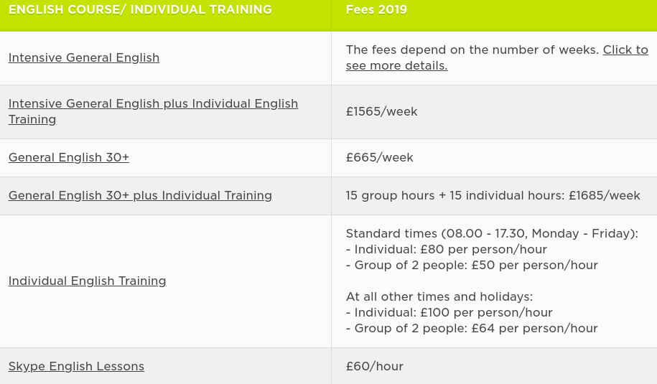Click the 'Standard times (08.00 - 17.30)' line
Image resolution: width=657 pixels, height=384 pixels.
tap(492, 233)
